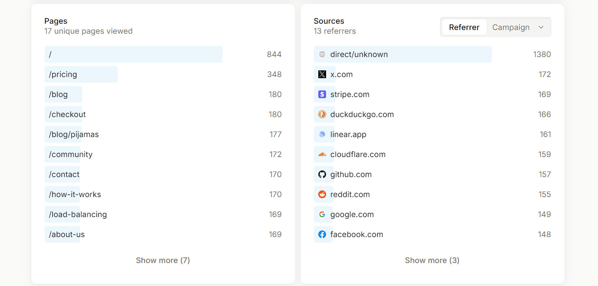The height and width of the screenshot is (286, 598).
Task: Expand sources list with Show more (3)
Action: click(x=432, y=260)
